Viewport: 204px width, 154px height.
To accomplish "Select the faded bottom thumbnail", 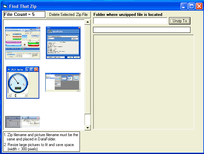I will tap(22, 122).
